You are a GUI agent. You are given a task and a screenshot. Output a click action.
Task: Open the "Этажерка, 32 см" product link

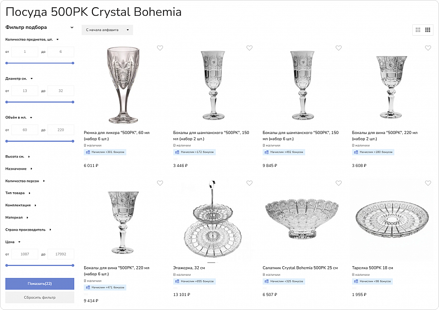[189, 268]
